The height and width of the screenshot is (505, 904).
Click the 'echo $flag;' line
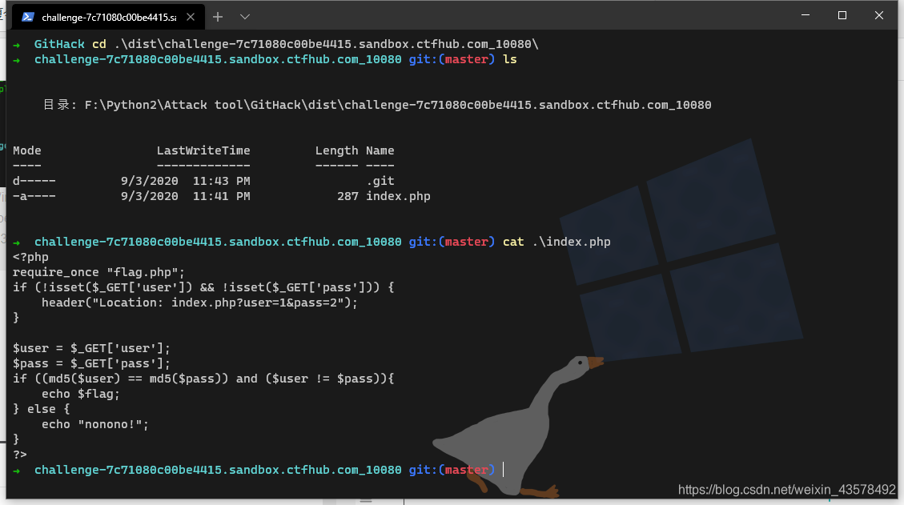[81, 394]
